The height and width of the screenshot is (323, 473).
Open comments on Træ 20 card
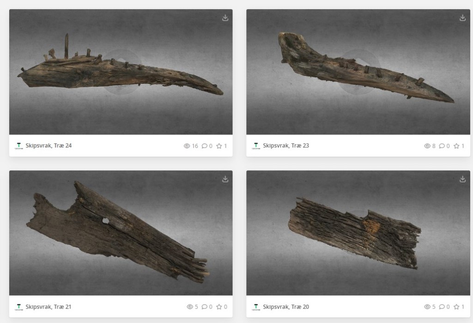click(x=442, y=307)
